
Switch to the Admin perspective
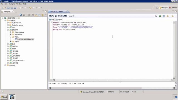click(x=172, y=8)
